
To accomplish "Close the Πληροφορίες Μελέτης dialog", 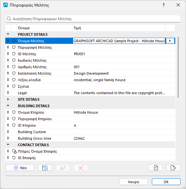I will (x=178, y=5).
